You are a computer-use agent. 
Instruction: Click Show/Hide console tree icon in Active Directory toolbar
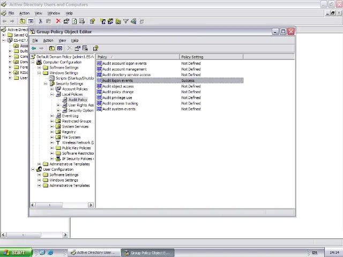31,21
